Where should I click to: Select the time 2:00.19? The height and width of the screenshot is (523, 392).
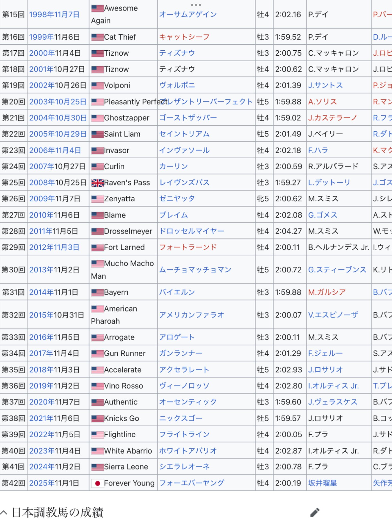pos(288,483)
